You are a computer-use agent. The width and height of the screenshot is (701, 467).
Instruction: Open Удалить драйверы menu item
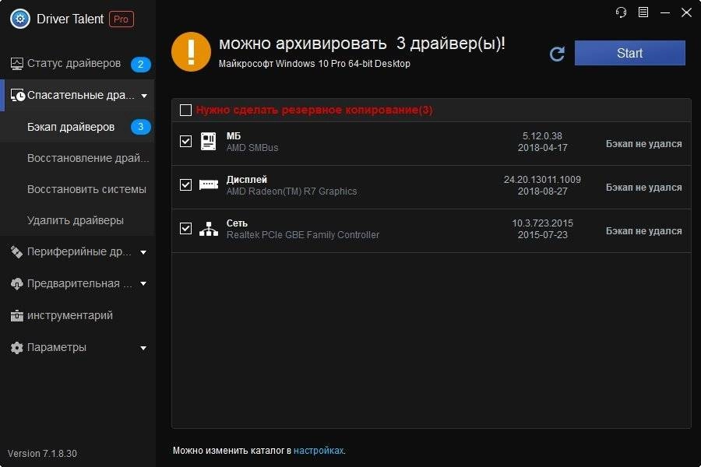click(x=77, y=220)
